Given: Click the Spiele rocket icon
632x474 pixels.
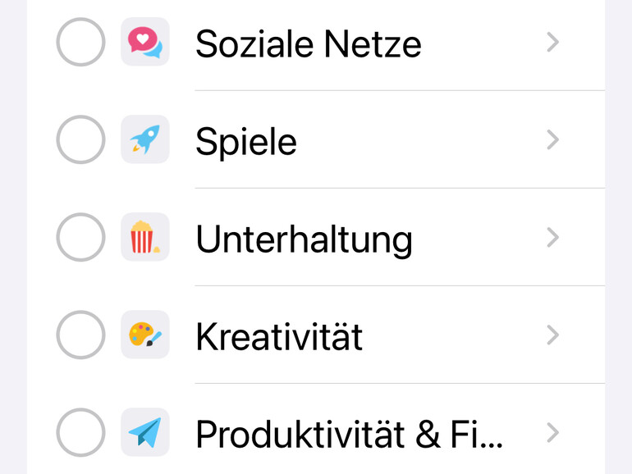Looking at the screenshot, I should click(x=145, y=139).
